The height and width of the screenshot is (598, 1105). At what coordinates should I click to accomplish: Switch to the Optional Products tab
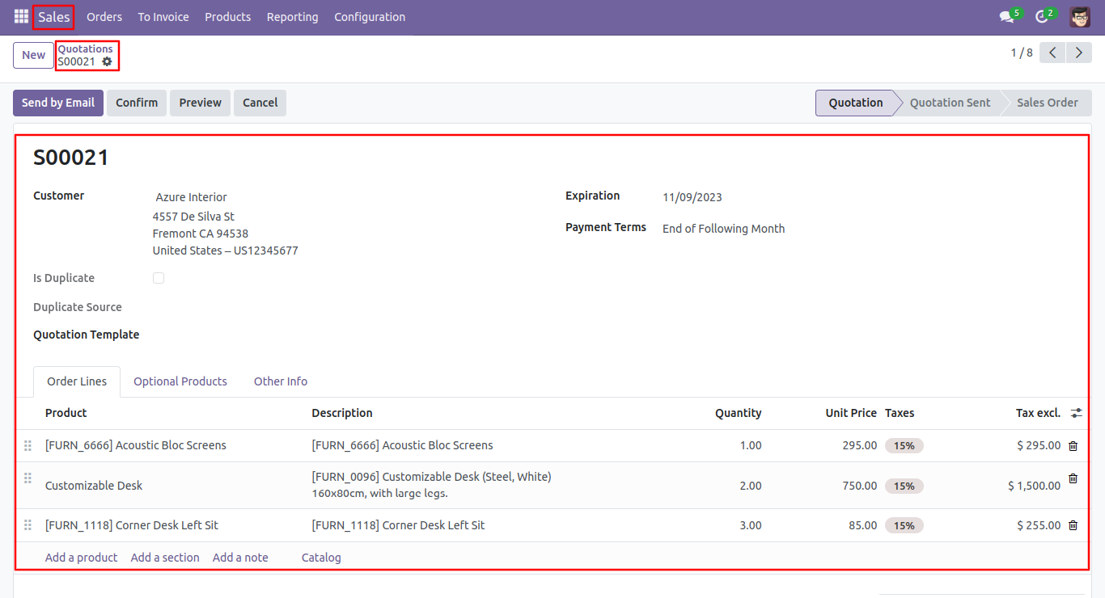click(x=180, y=381)
